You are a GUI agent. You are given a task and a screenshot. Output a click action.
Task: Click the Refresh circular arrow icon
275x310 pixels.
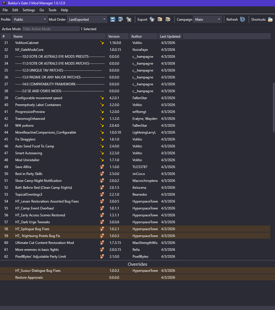tap(243, 19)
